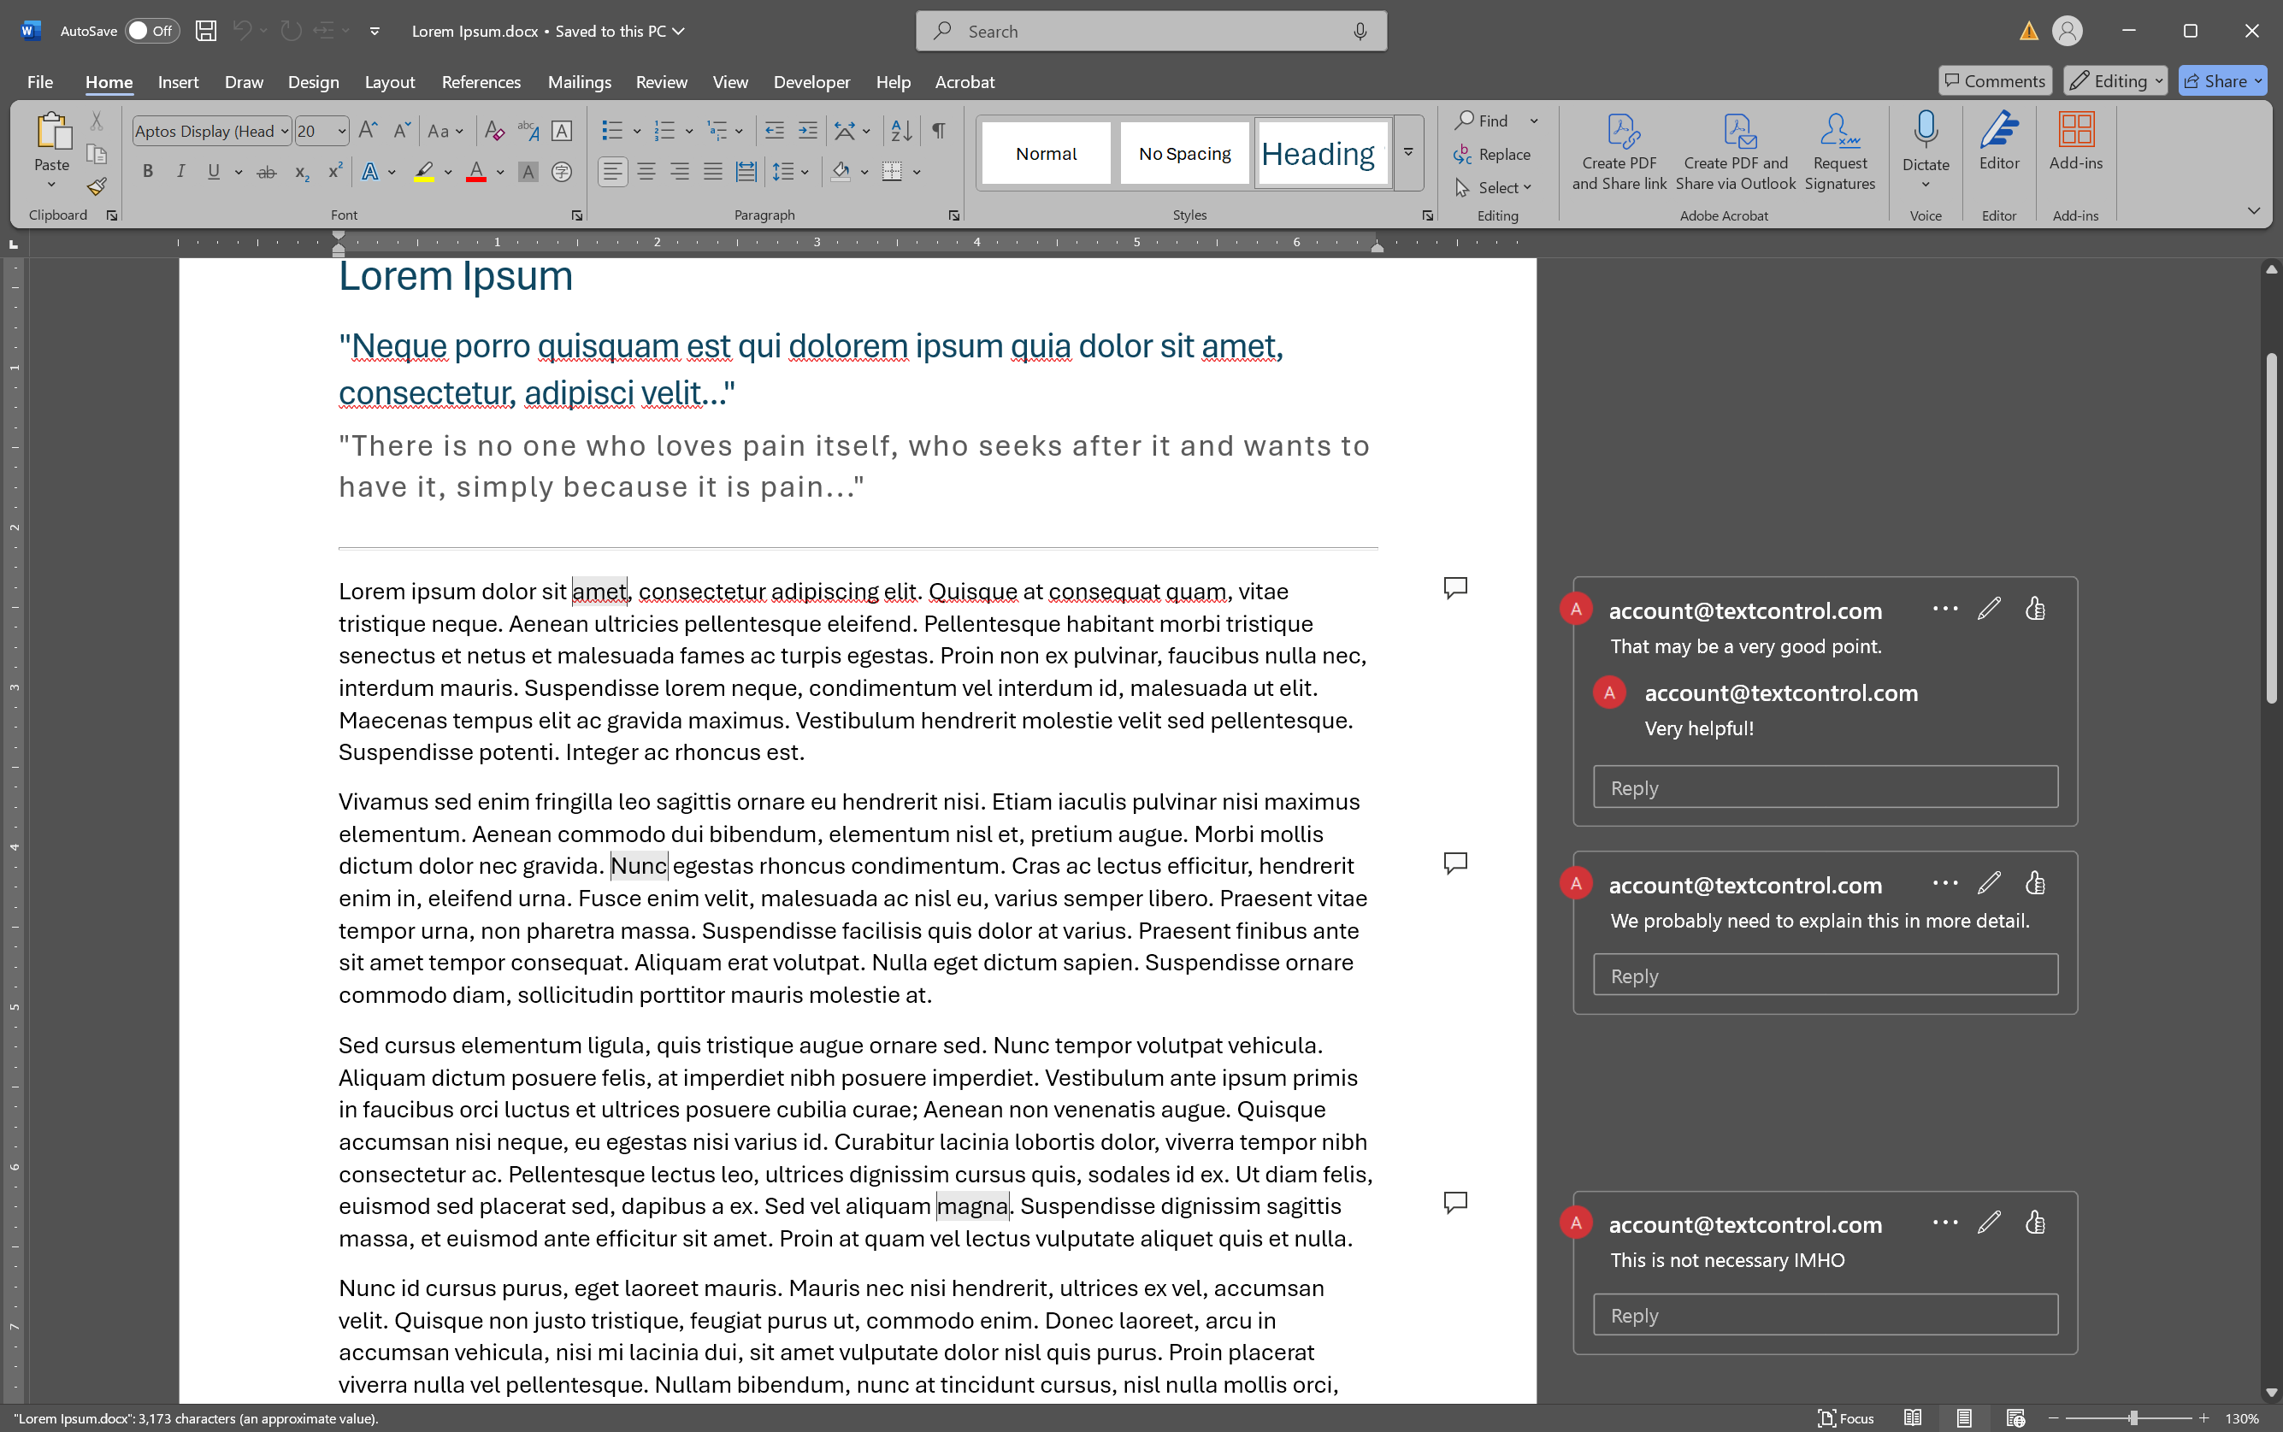Like the 'This is not necessary IMHO' comment
This screenshot has width=2283, height=1432.
click(x=2035, y=1222)
